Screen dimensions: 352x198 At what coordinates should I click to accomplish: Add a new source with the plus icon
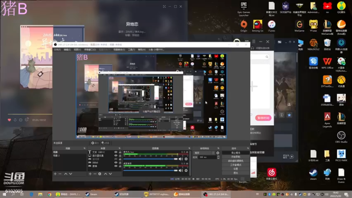(90, 174)
